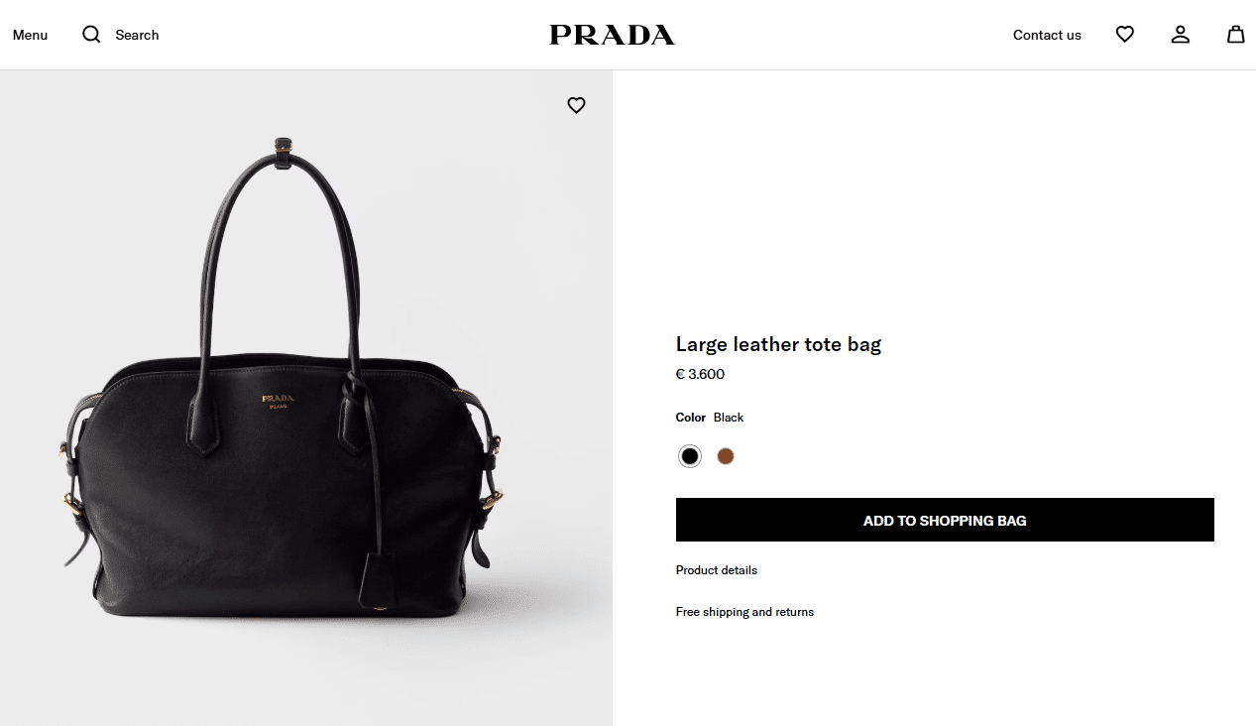Click the gold Prada logo on the bag
The height and width of the screenshot is (726, 1256).
tap(279, 401)
